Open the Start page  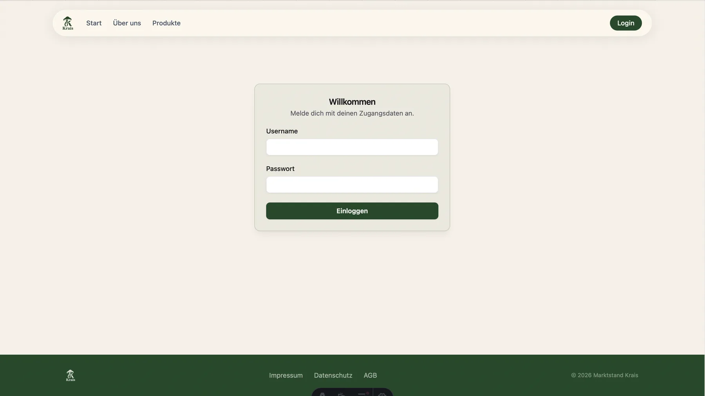[x=94, y=23]
